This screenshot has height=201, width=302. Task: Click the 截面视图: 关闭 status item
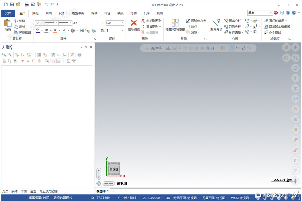click(39, 198)
